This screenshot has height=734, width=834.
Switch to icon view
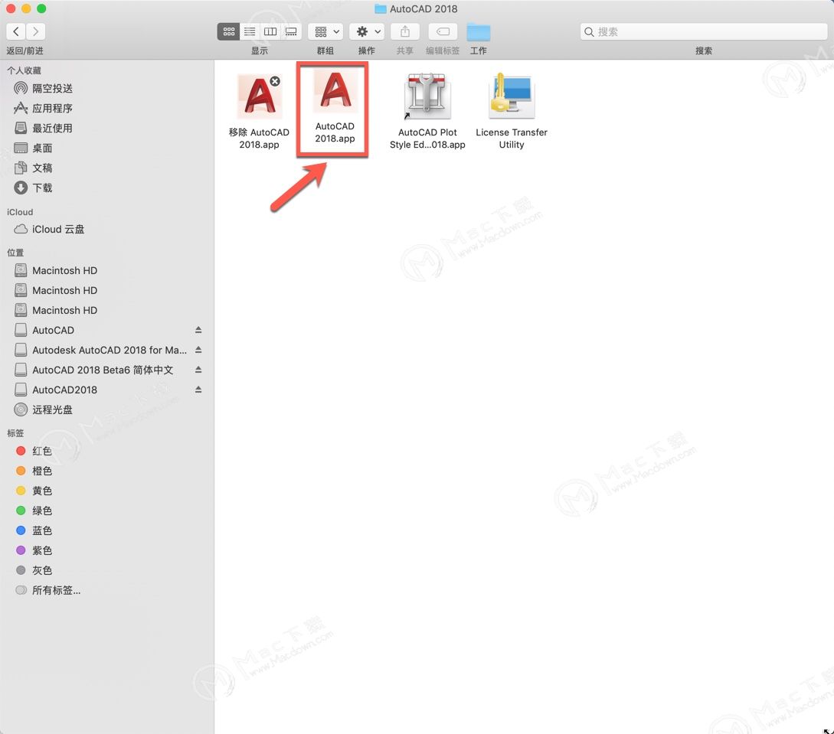(x=229, y=31)
